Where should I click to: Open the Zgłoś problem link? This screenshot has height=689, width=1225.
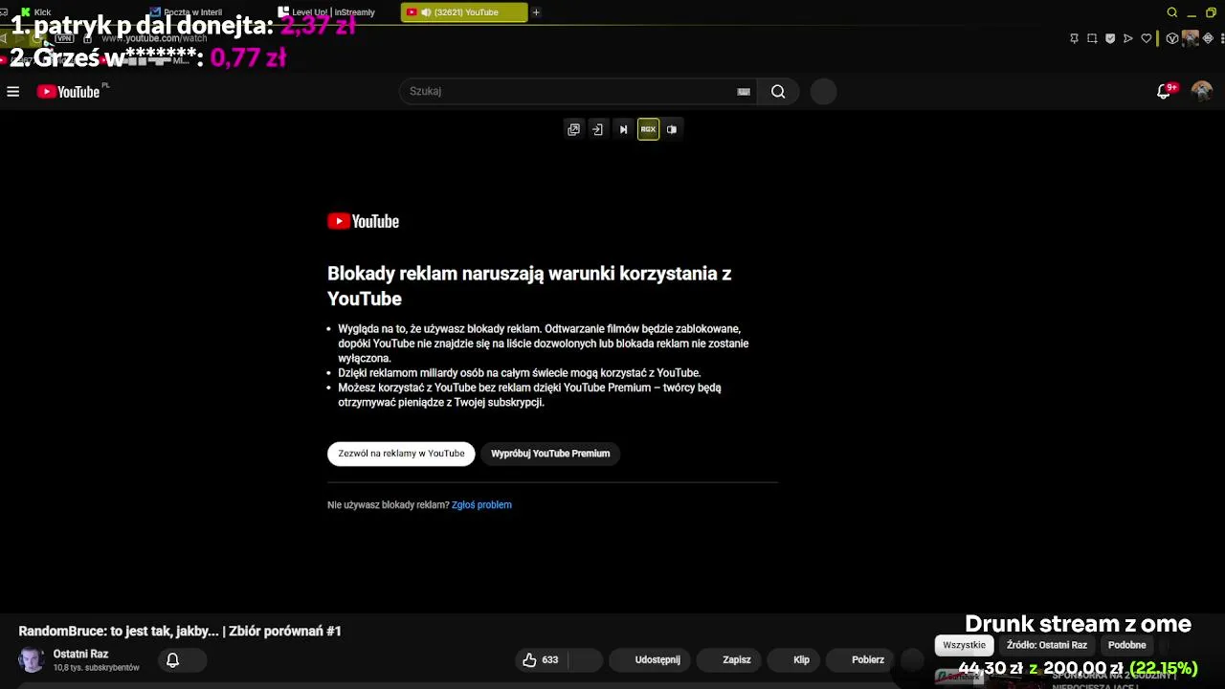[x=481, y=505]
